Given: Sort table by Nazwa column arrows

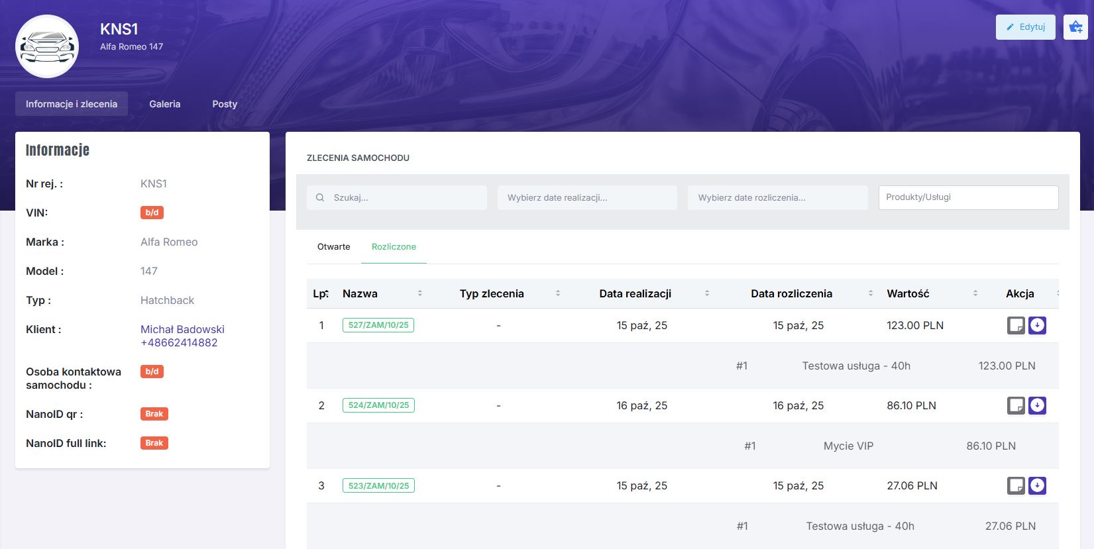Looking at the screenshot, I should (x=419, y=293).
